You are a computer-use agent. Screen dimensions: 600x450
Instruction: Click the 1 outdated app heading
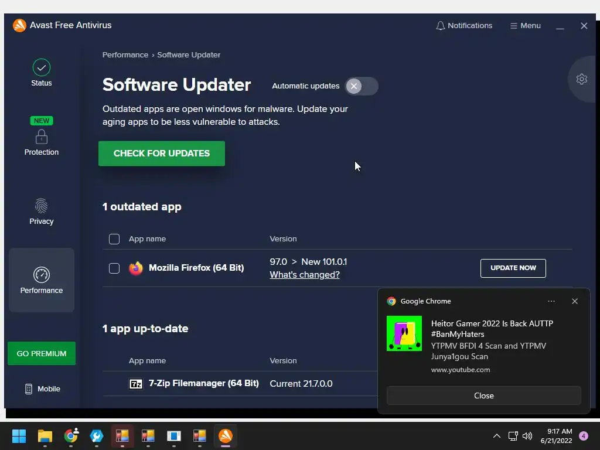(x=142, y=207)
